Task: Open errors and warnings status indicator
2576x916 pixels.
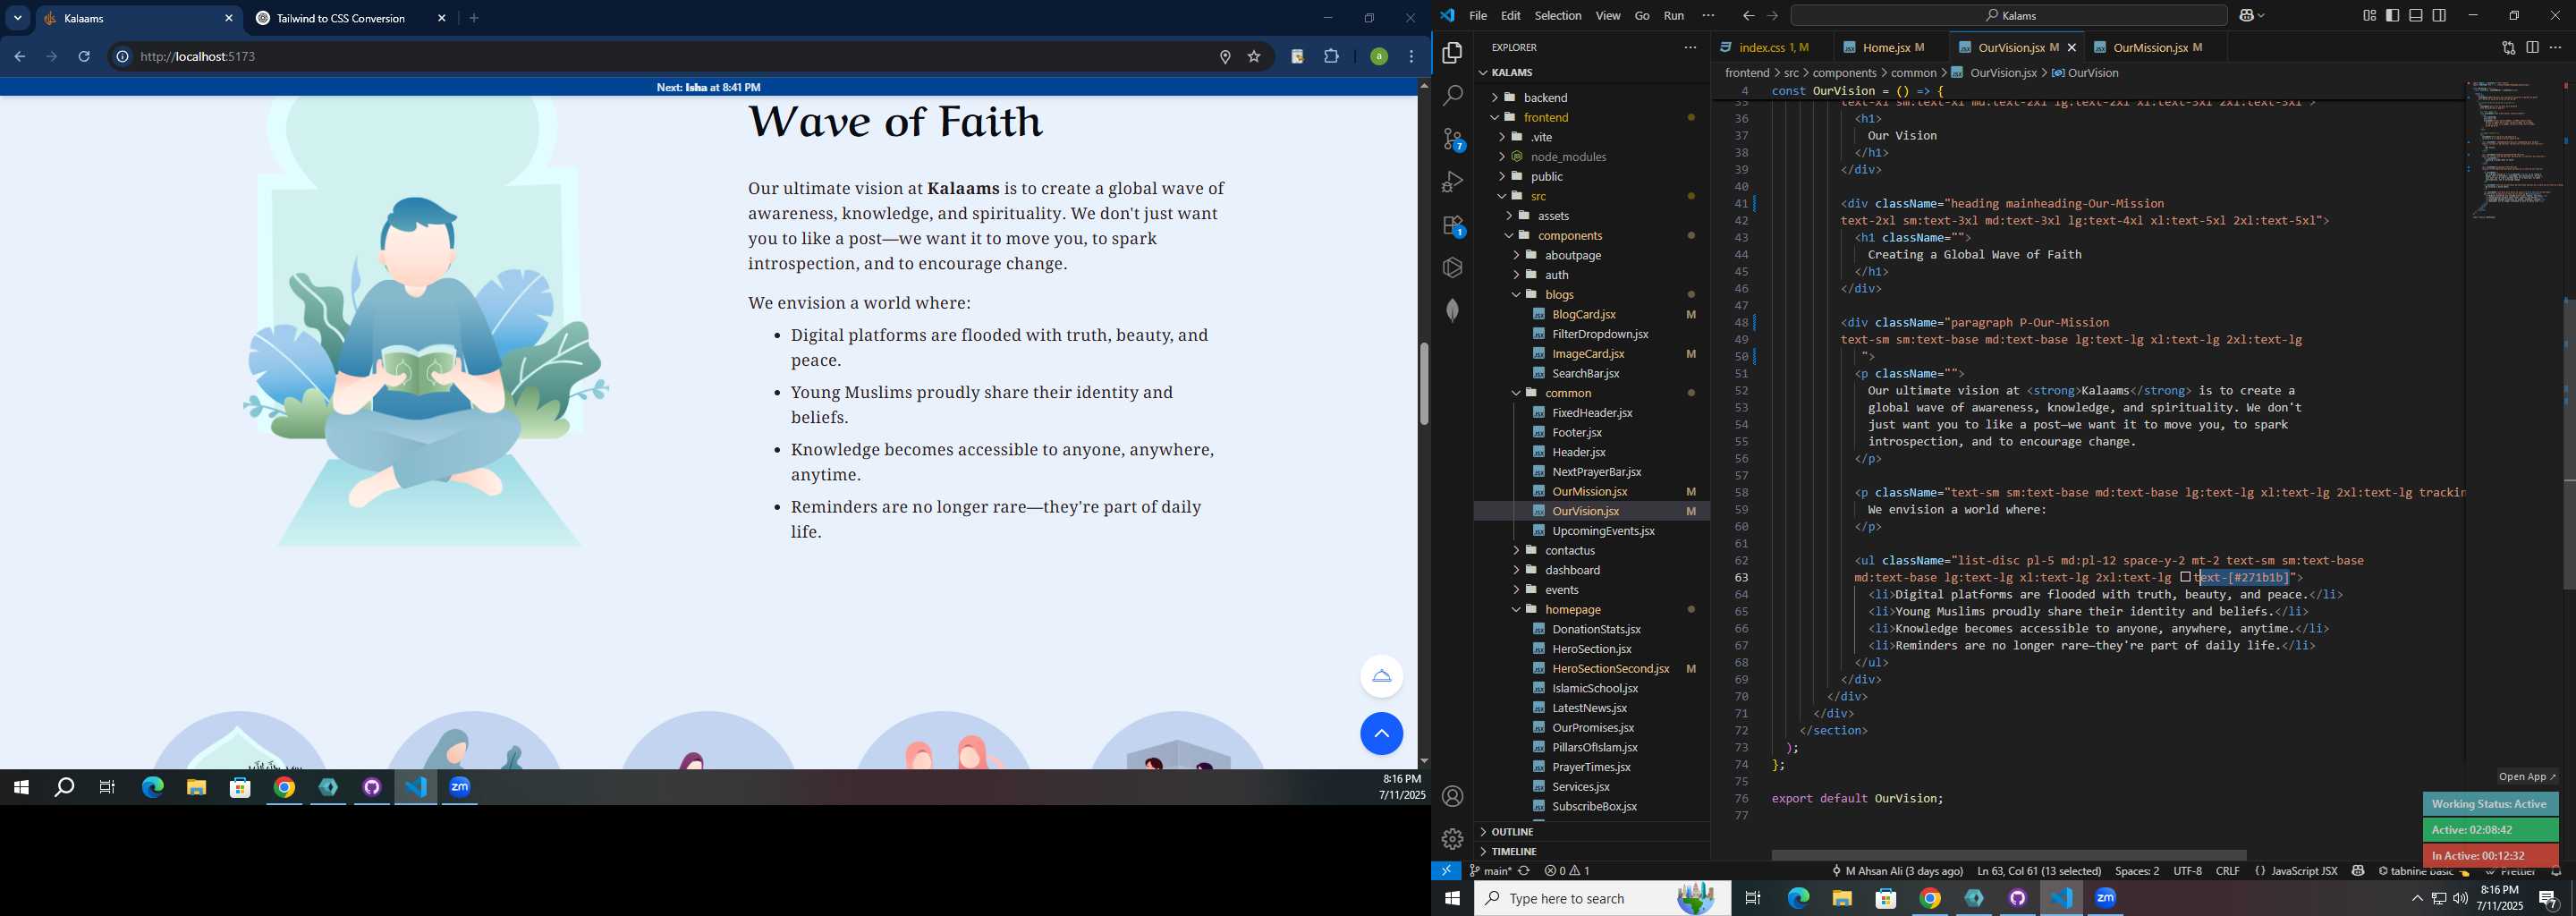Action: coord(1567,871)
